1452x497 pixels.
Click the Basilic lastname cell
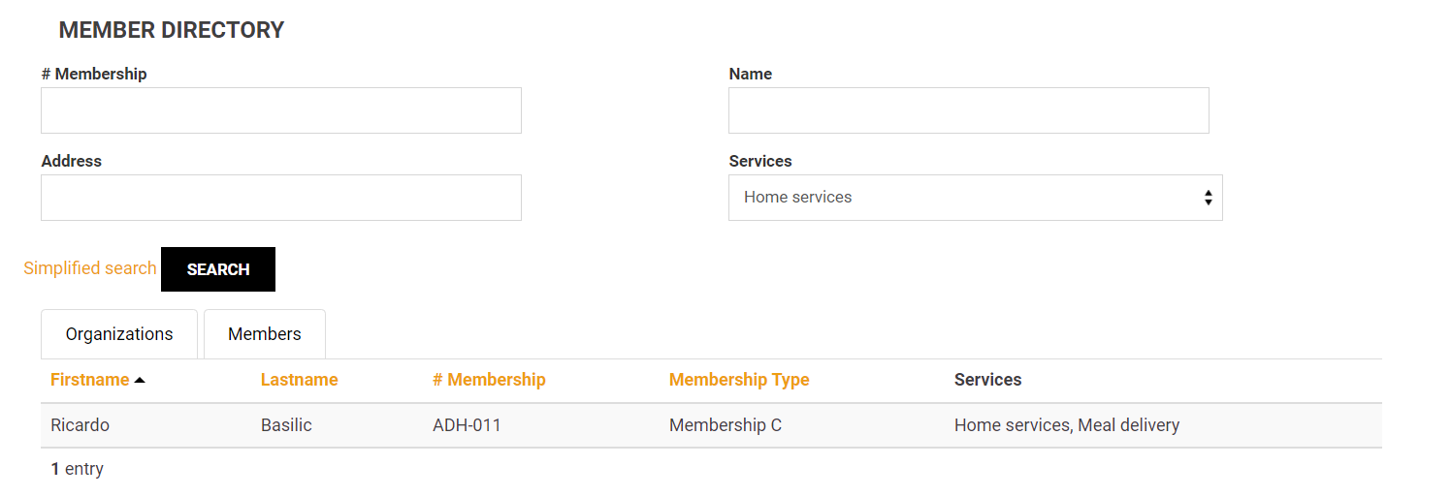(x=286, y=425)
